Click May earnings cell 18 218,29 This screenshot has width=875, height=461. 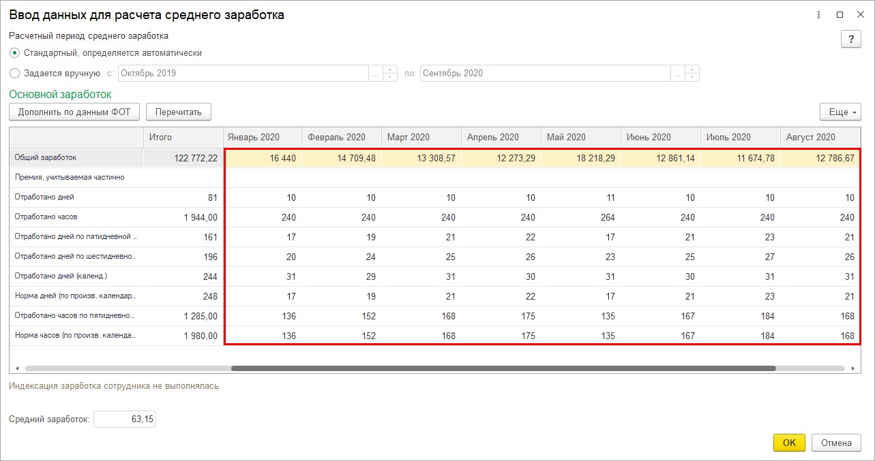point(582,158)
